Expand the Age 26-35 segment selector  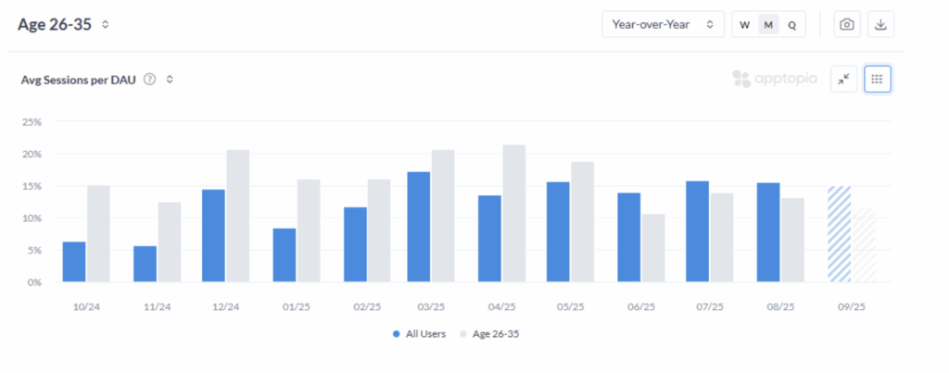point(106,24)
